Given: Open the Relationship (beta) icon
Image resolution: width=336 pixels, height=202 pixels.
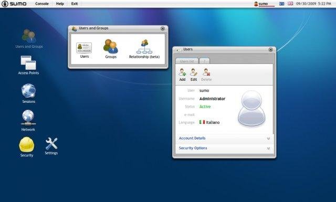Looking at the screenshot, I should click(144, 49).
